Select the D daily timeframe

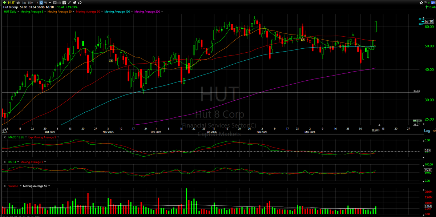click(41, 3)
